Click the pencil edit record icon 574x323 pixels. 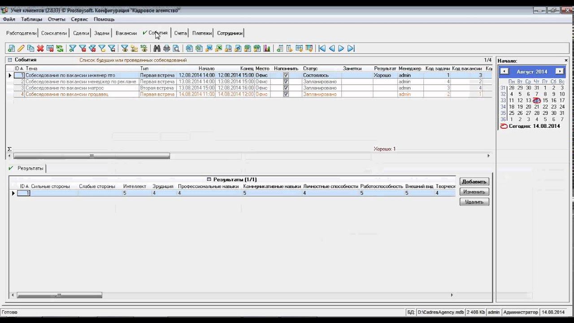click(x=21, y=48)
